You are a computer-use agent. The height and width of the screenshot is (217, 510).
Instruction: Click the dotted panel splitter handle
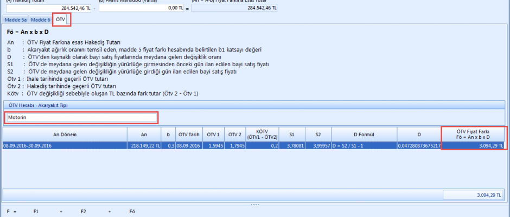(x=255, y=204)
